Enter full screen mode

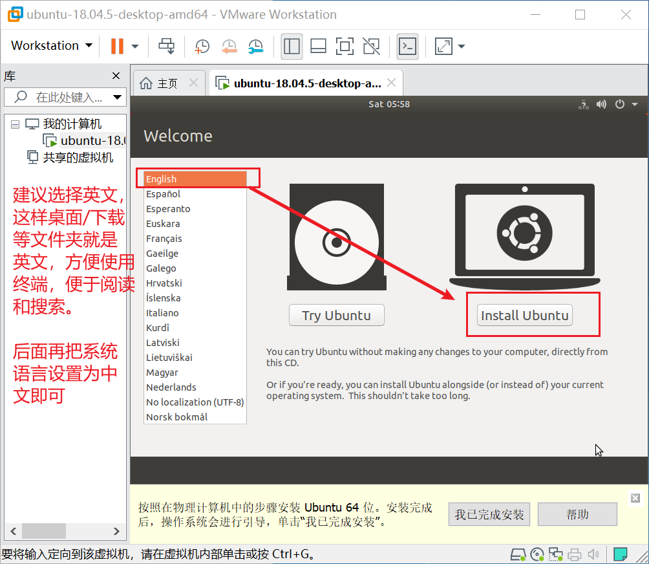pyautogui.click(x=345, y=47)
